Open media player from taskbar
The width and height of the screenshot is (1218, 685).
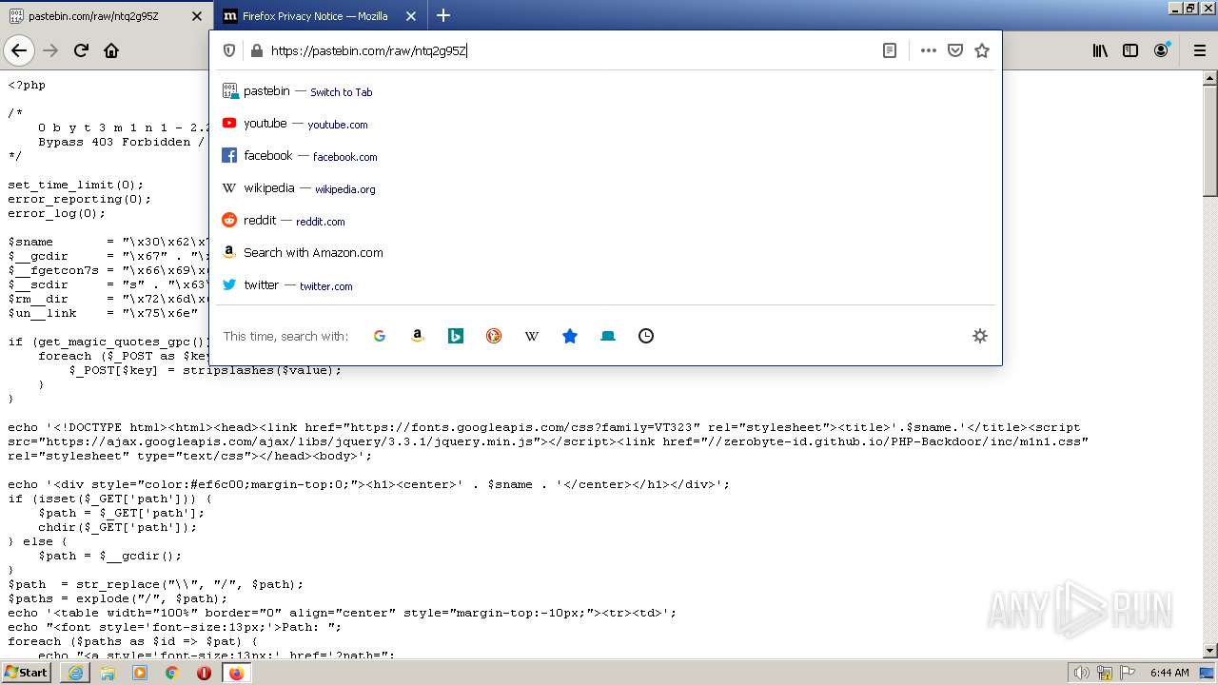point(140,673)
